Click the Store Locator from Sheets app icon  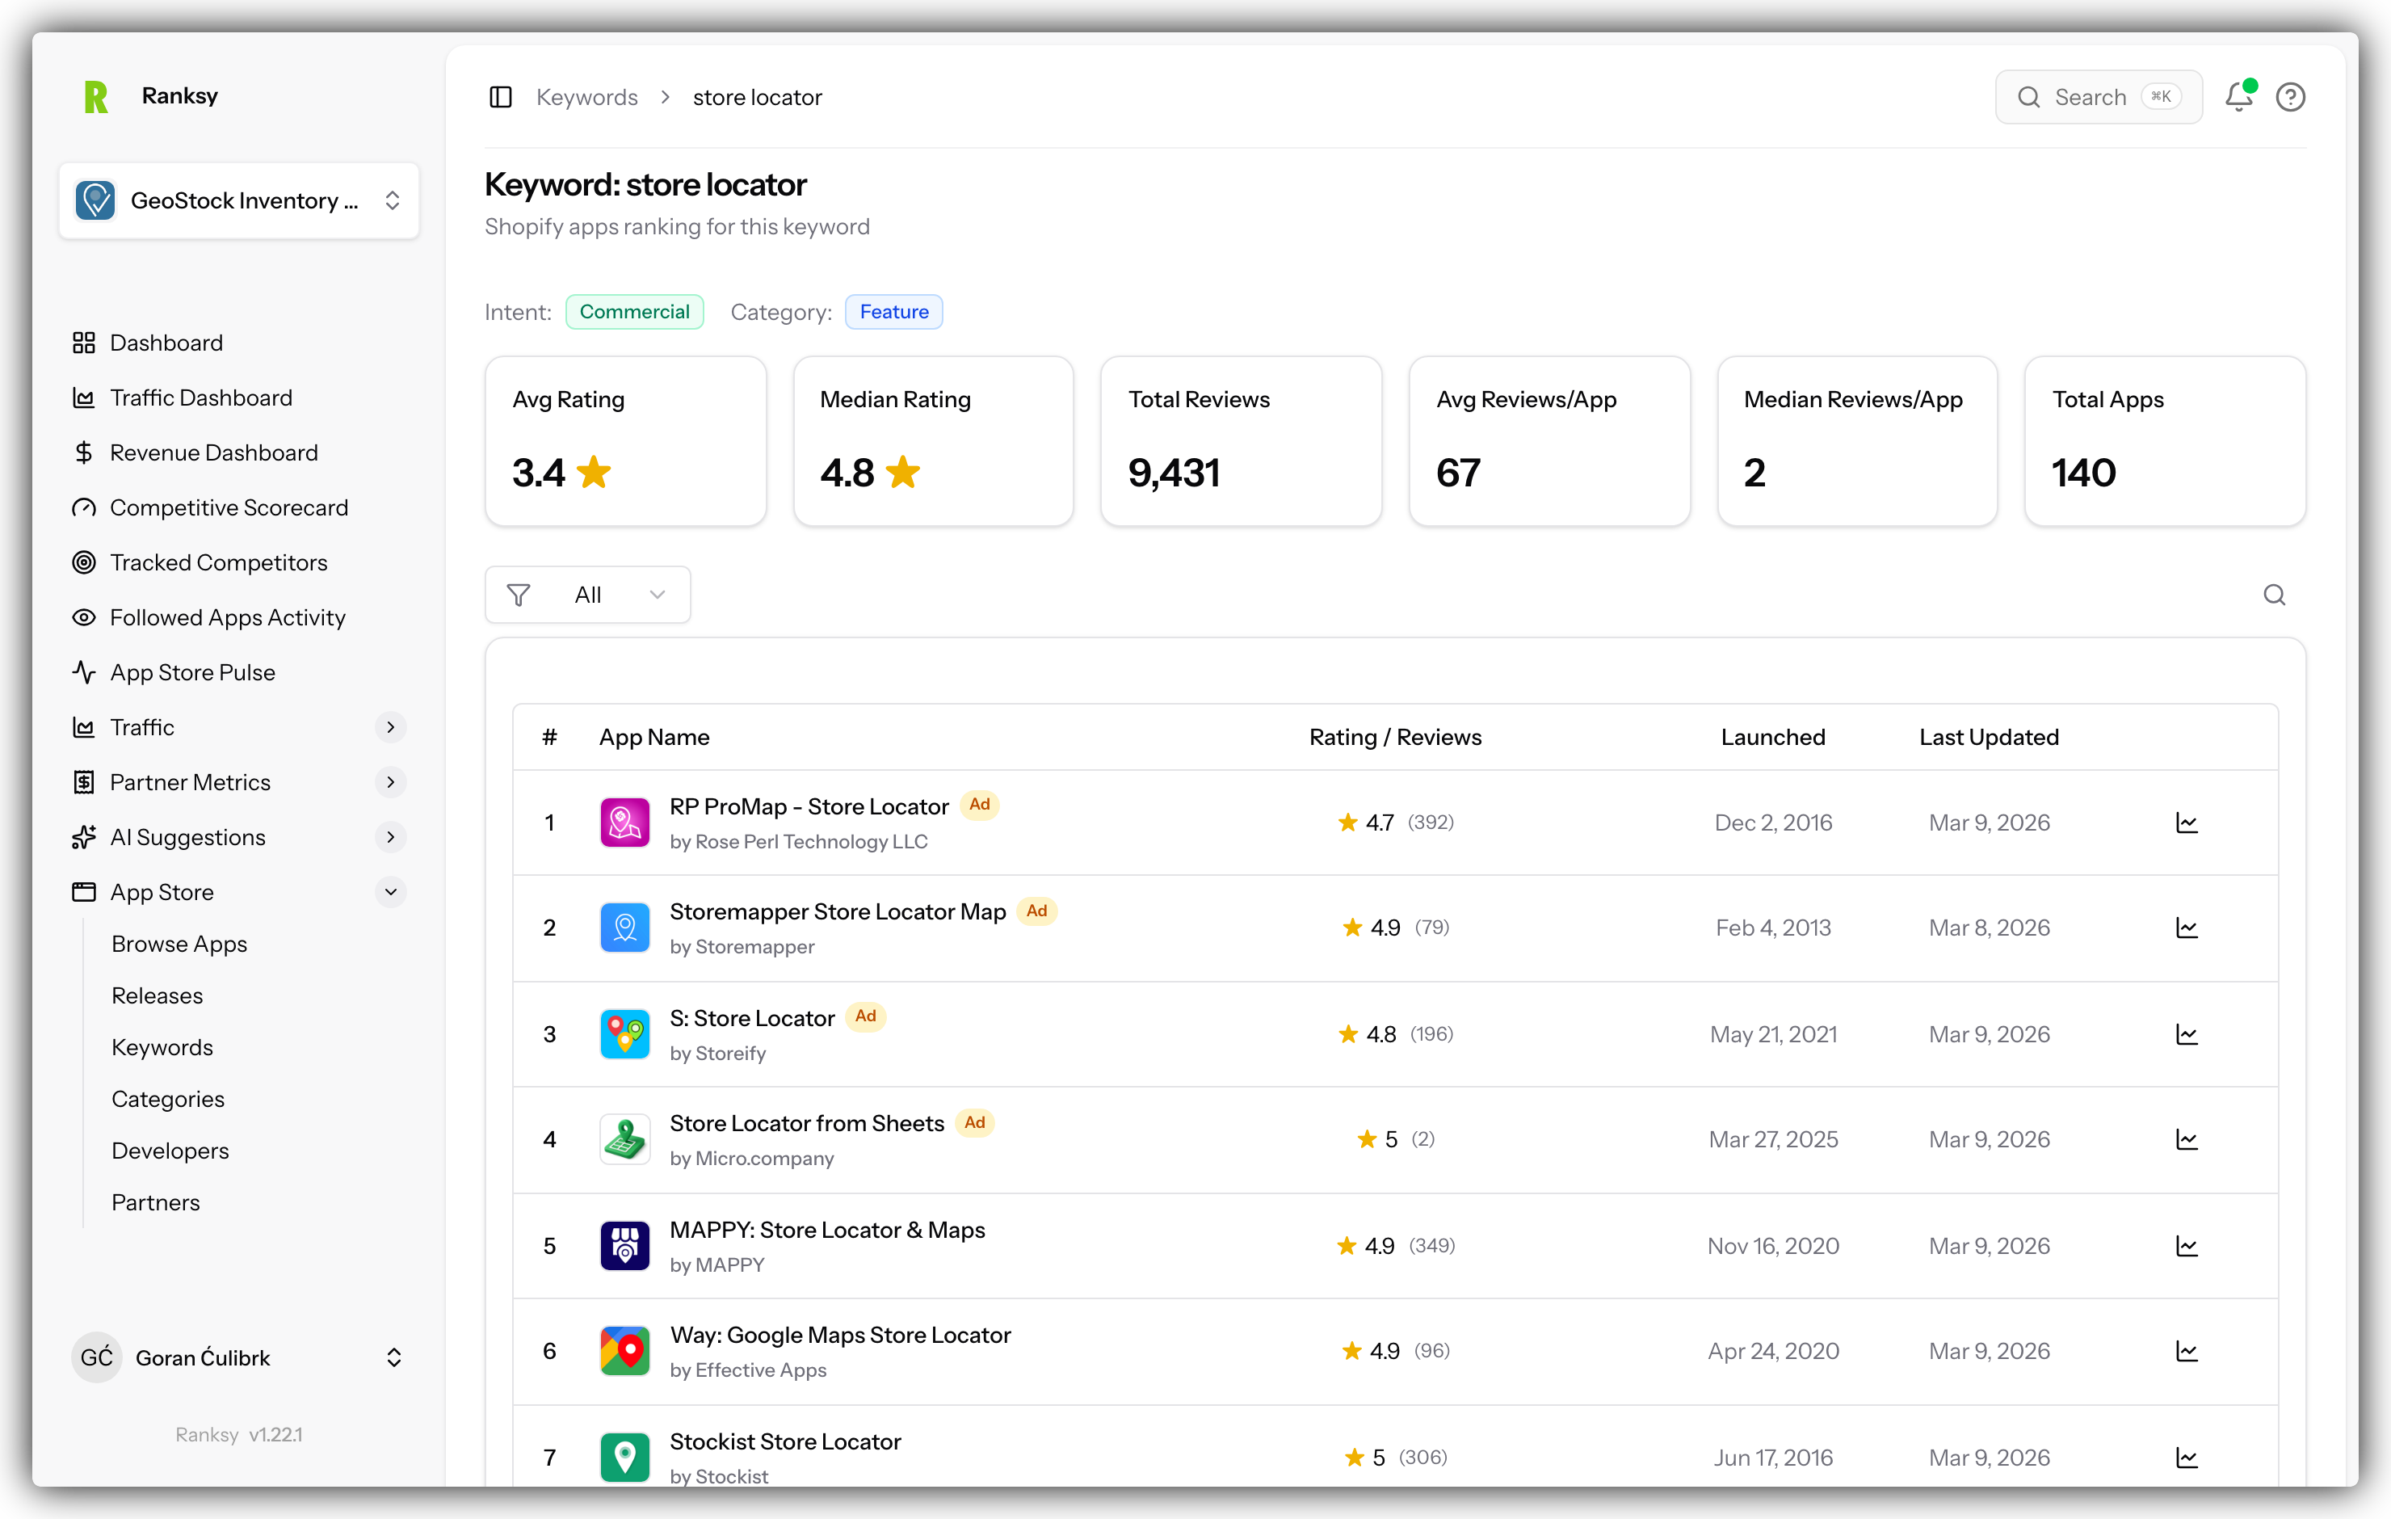coord(624,1139)
